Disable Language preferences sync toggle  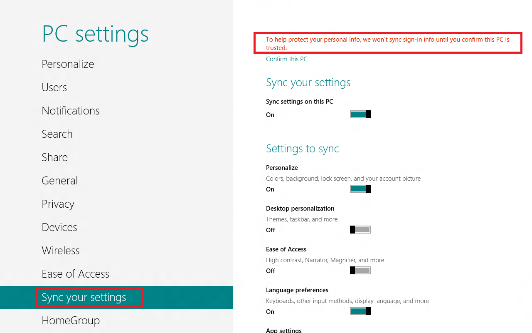click(360, 311)
